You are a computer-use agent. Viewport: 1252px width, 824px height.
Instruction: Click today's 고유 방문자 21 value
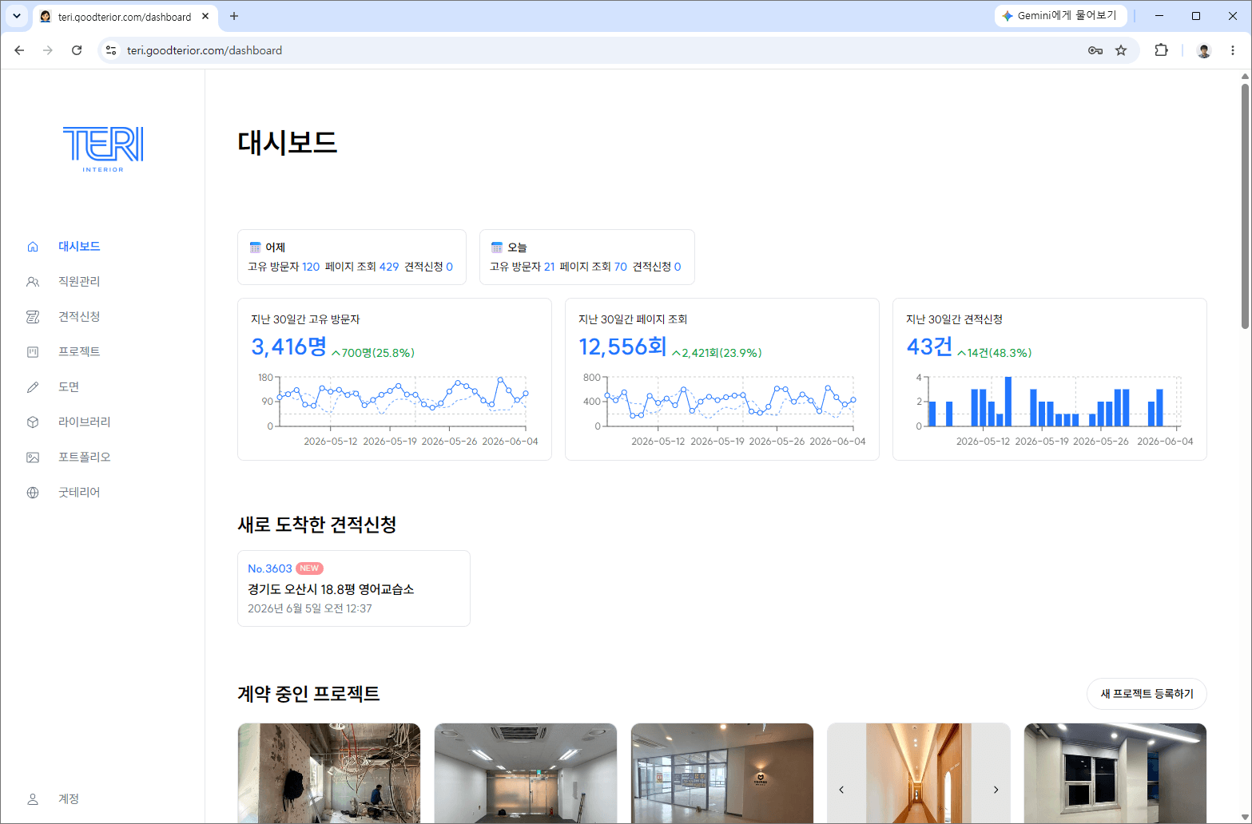coord(549,267)
